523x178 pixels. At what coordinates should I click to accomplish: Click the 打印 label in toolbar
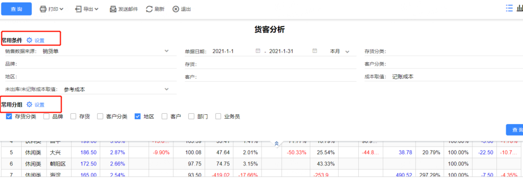[53, 9]
